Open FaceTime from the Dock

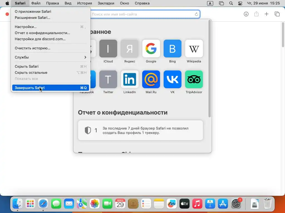pos(107,204)
